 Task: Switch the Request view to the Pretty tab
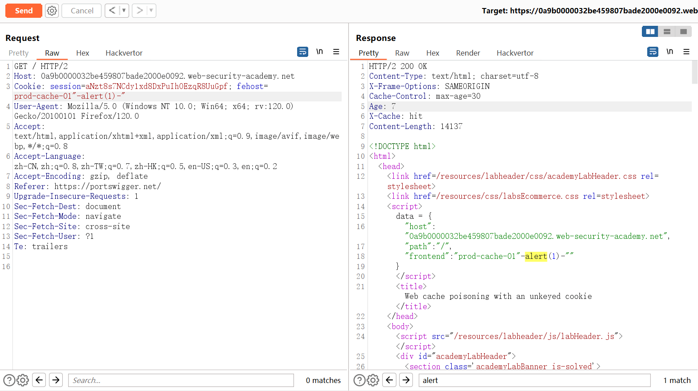tap(19, 53)
